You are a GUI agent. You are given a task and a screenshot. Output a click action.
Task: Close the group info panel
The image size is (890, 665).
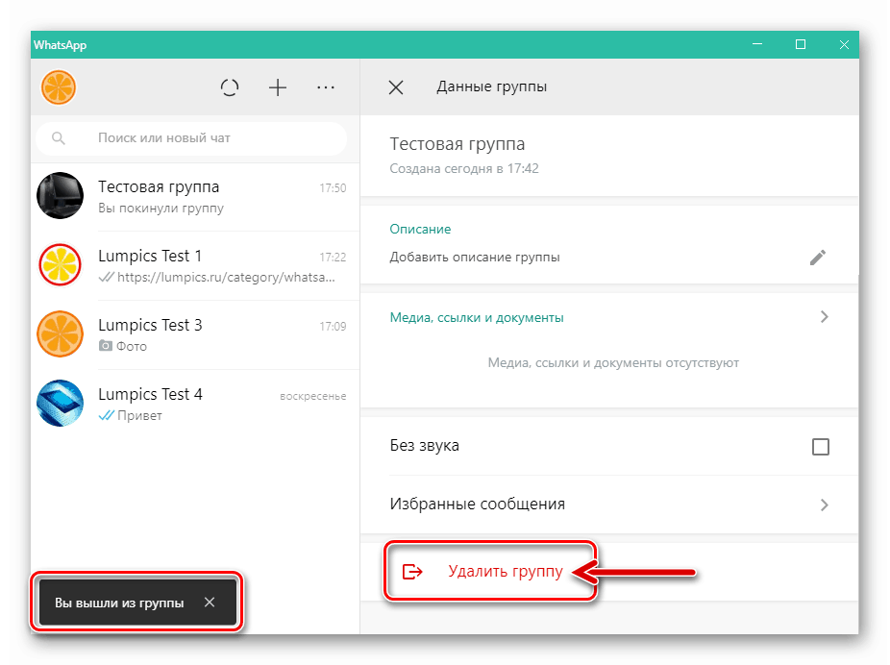396,87
